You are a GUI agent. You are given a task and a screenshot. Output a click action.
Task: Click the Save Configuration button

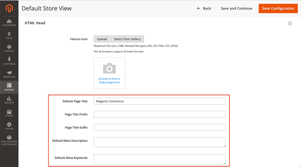(278, 8)
